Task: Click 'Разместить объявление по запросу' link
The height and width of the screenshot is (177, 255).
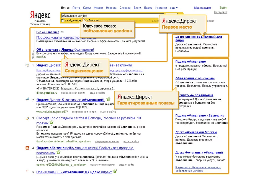Action: 198,169
